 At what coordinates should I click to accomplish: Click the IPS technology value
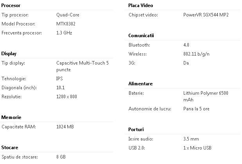(x=60, y=79)
